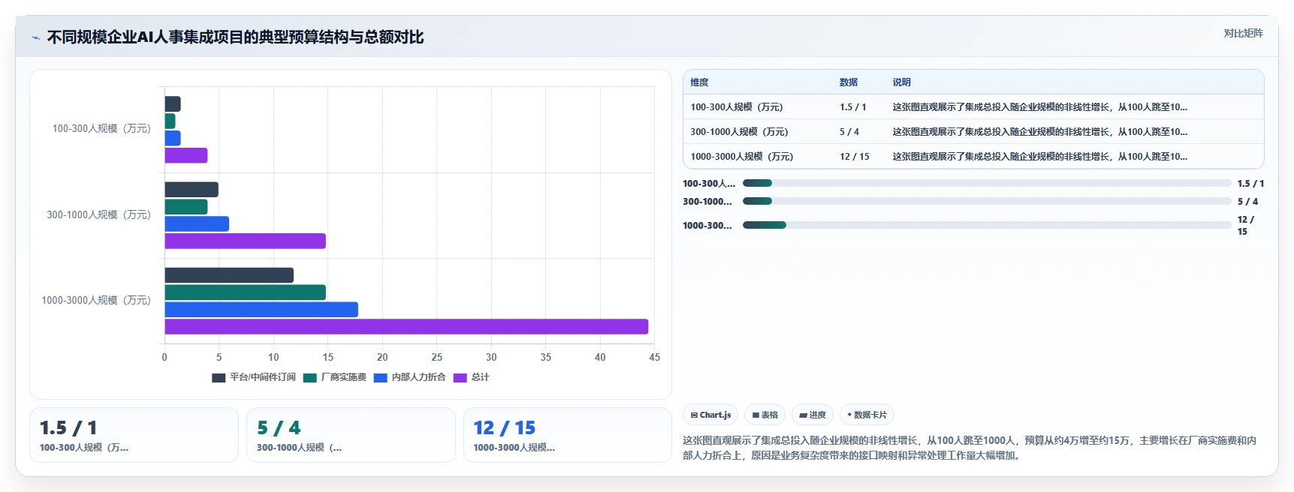This screenshot has height=492, width=1294.
Task: Click the x-axis tick label 20
Action: 382,357
